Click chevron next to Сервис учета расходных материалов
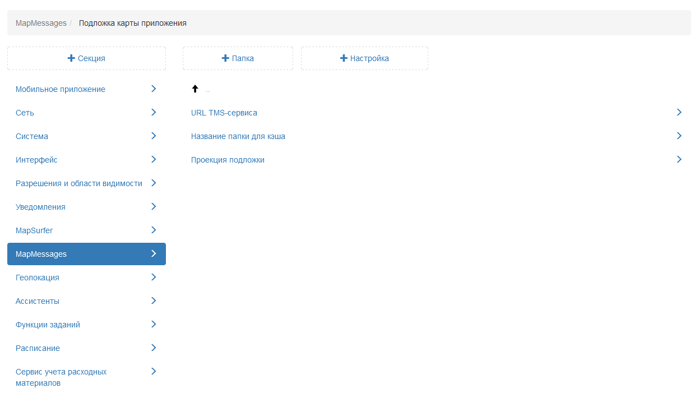Screen dimensions: 699x402 click(x=154, y=371)
